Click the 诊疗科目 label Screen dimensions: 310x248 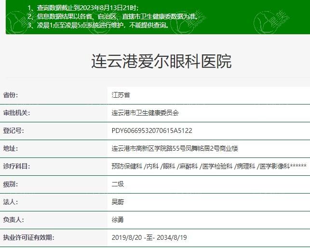(x=16, y=166)
